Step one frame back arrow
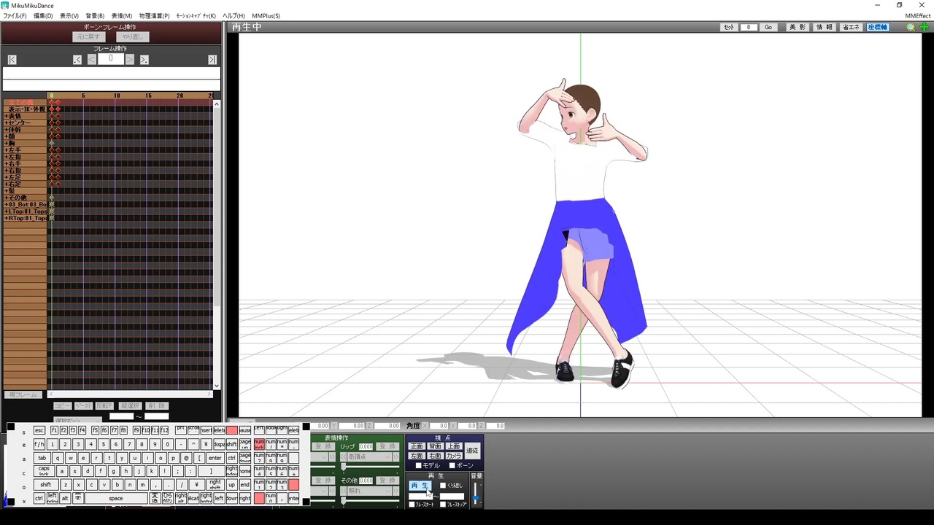 point(92,60)
